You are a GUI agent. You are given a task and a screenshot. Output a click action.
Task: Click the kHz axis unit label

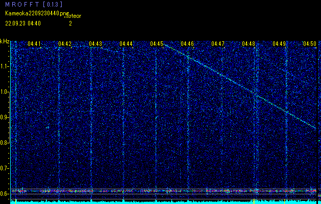(x=5, y=41)
